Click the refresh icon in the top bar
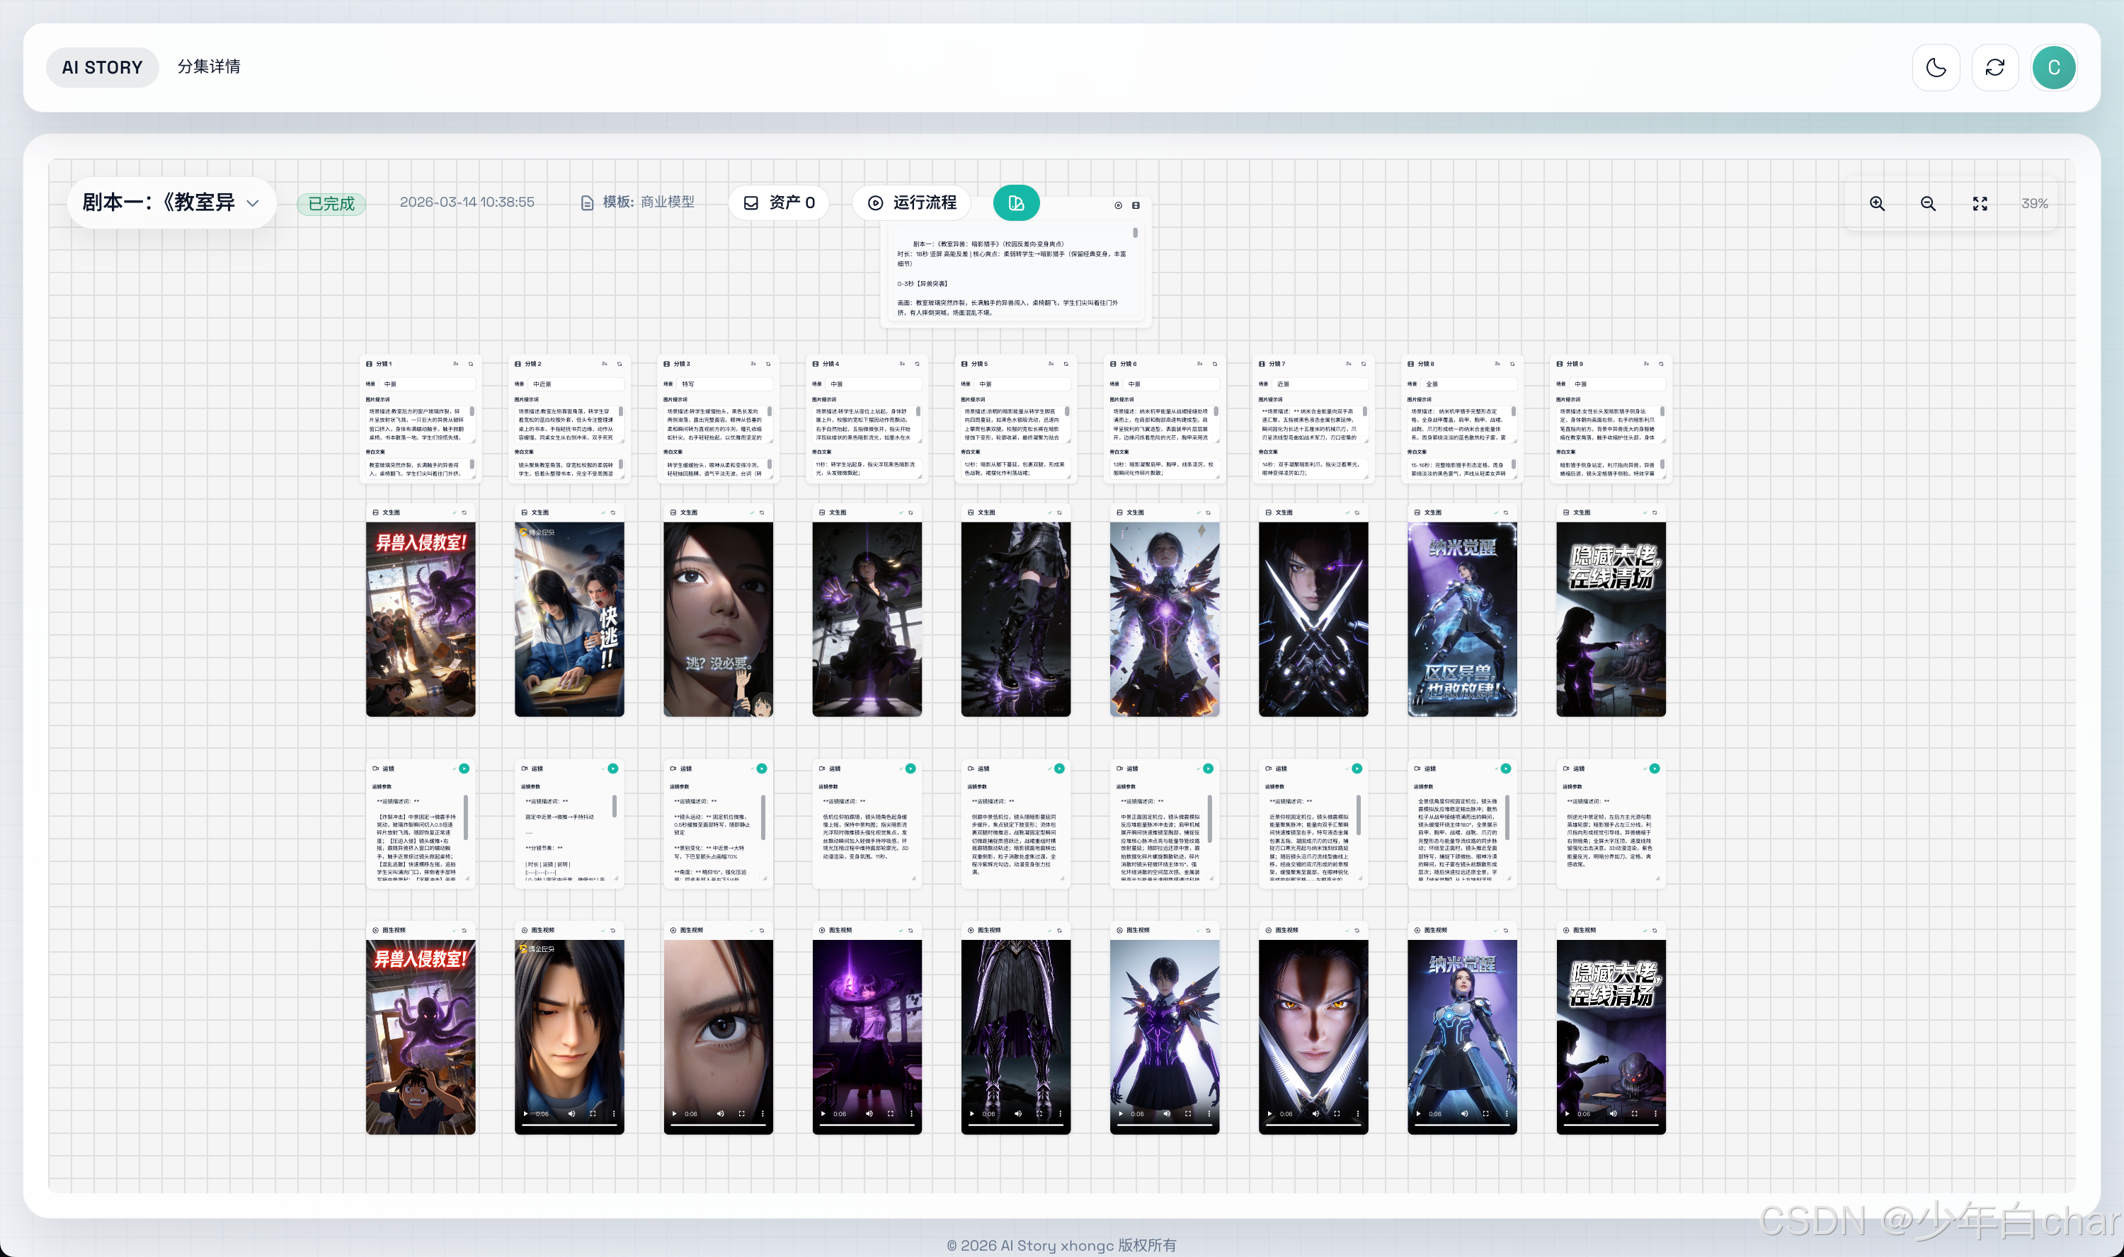Image resolution: width=2124 pixels, height=1257 pixels. click(1995, 68)
